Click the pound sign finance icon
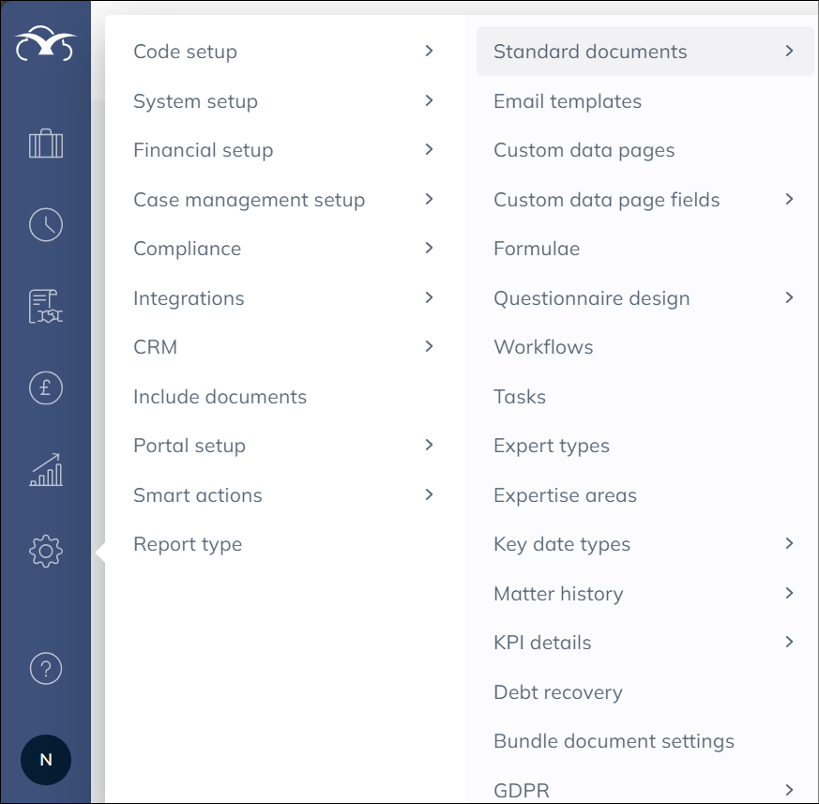This screenshot has height=804, width=819. click(46, 387)
